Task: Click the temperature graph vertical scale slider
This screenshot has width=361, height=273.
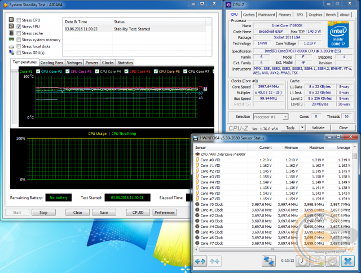Action: [15, 71]
